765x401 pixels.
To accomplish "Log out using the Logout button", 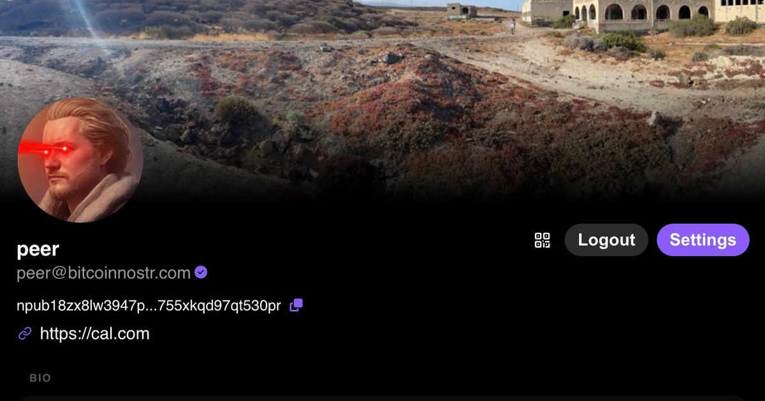I will [606, 240].
